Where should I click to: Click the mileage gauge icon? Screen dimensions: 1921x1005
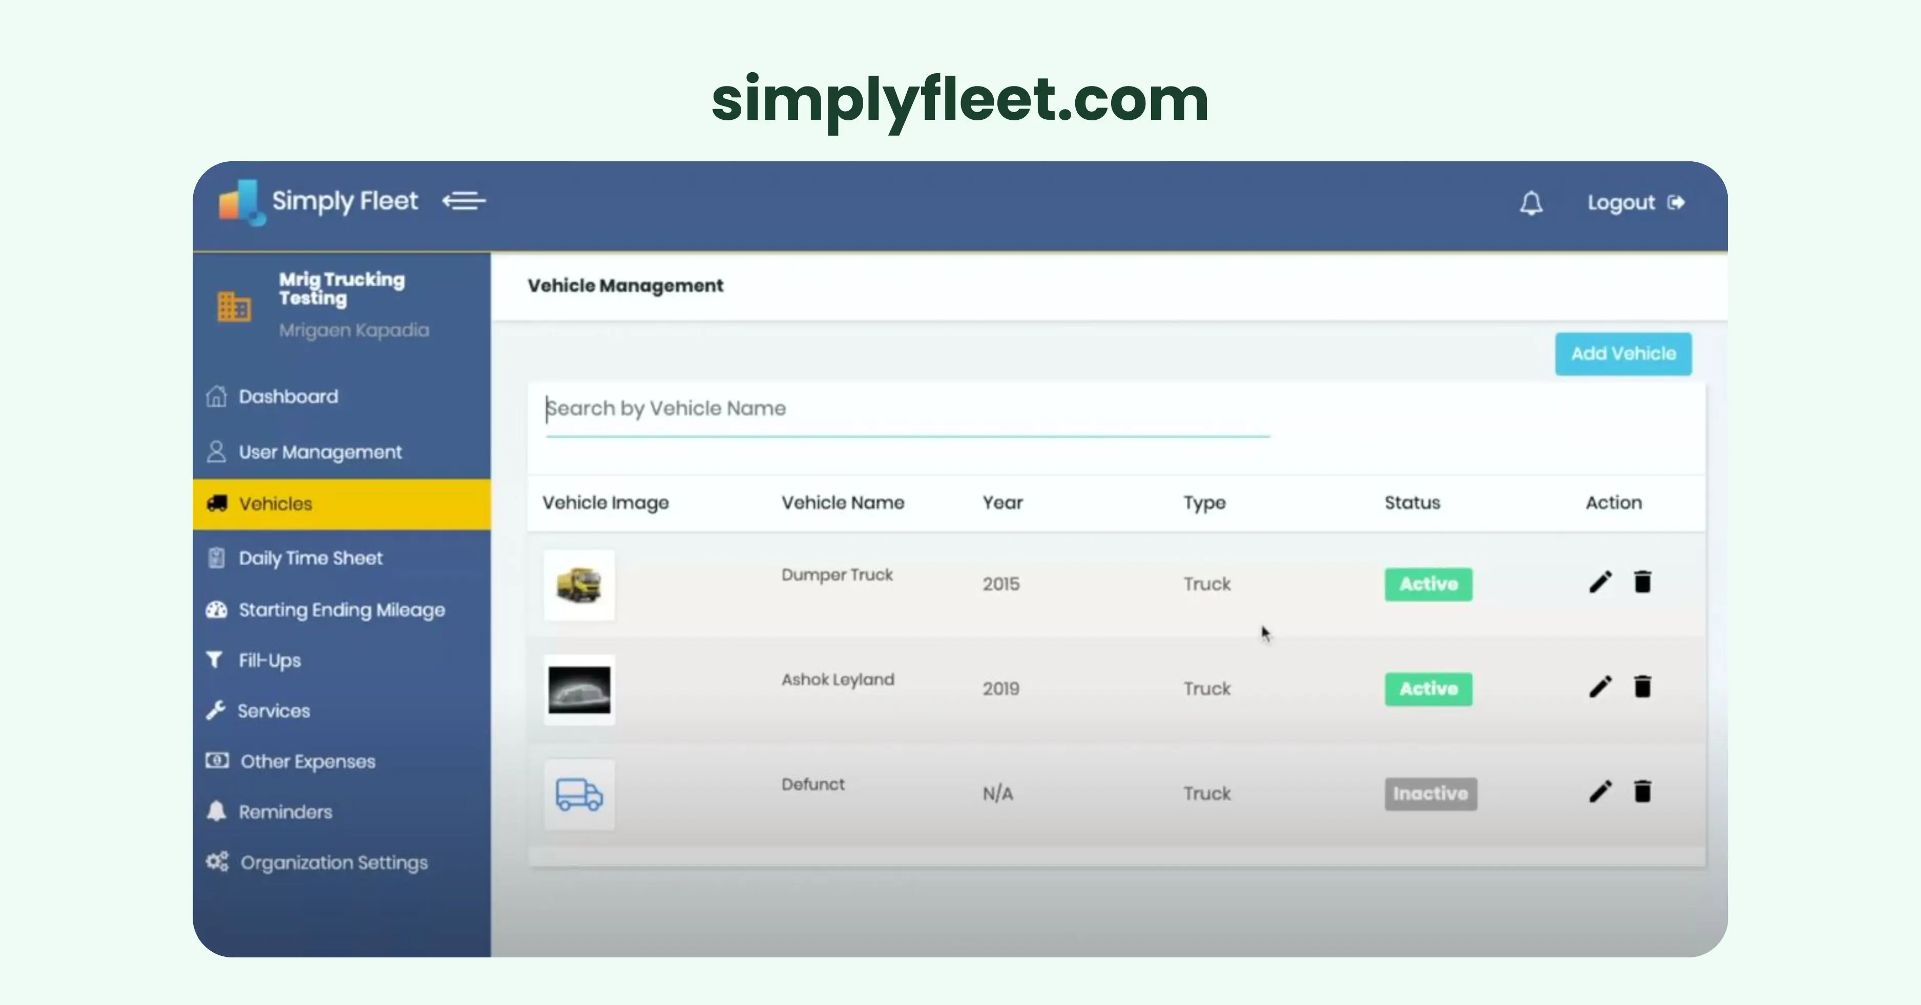tap(216, 610)
